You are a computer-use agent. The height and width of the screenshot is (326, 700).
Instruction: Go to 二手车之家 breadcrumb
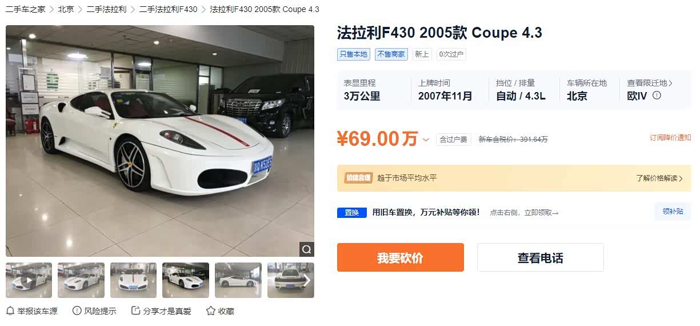[x=25, y=9]
